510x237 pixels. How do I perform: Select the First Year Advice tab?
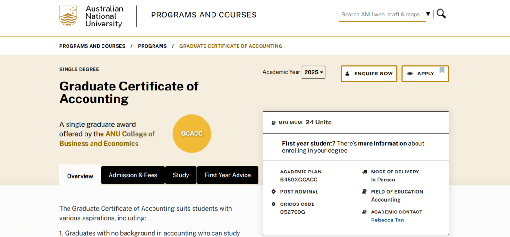point(228,175)
